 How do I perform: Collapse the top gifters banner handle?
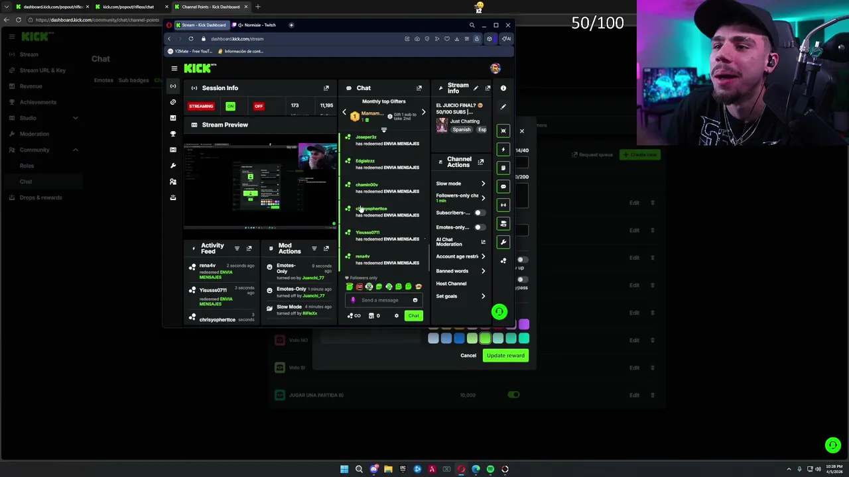pos(383,130)
